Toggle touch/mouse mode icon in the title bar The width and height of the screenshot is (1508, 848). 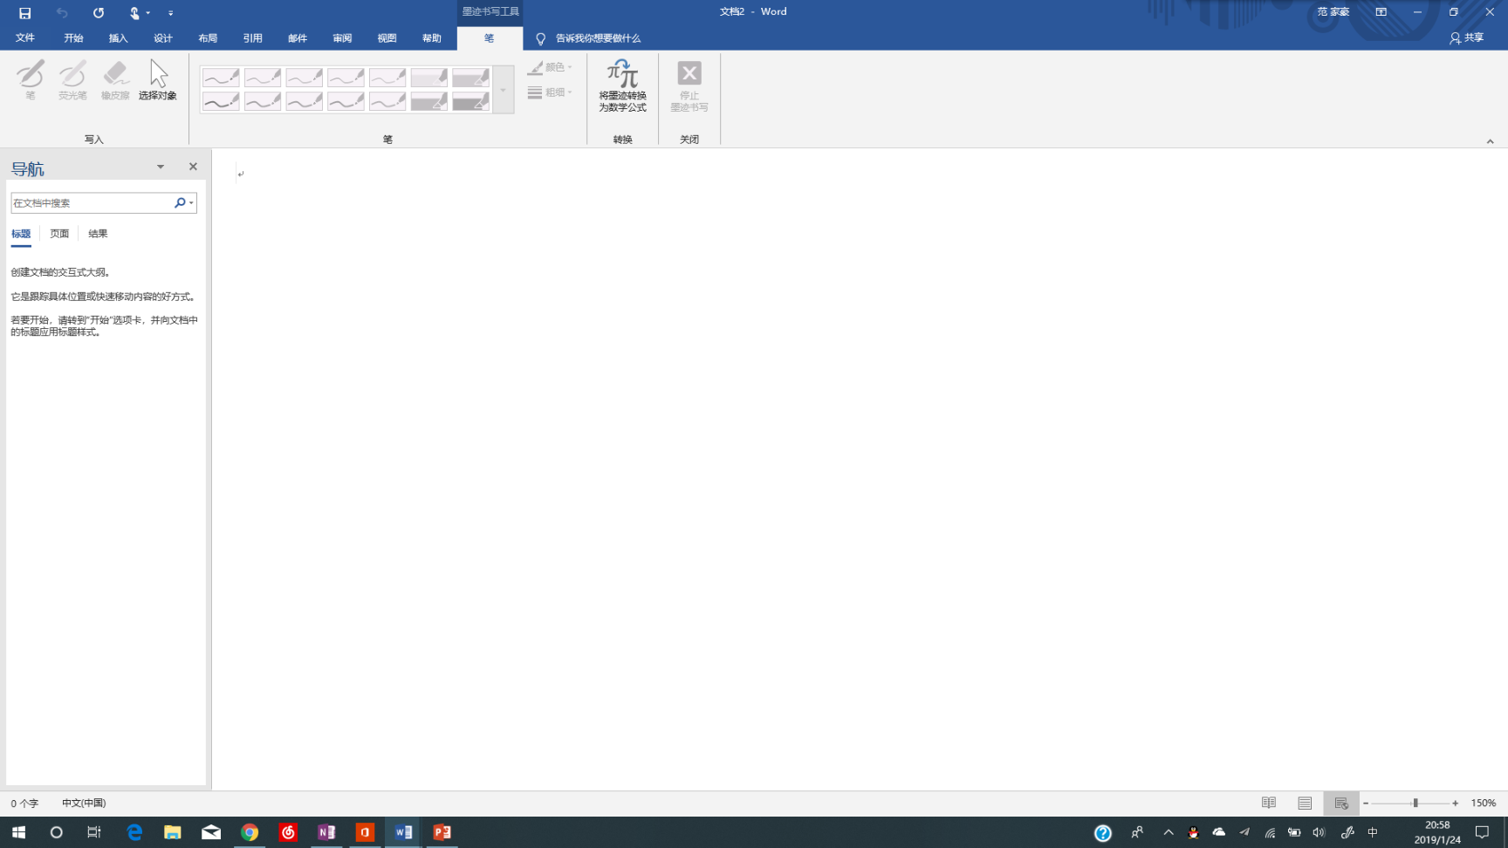pos(134,12)
